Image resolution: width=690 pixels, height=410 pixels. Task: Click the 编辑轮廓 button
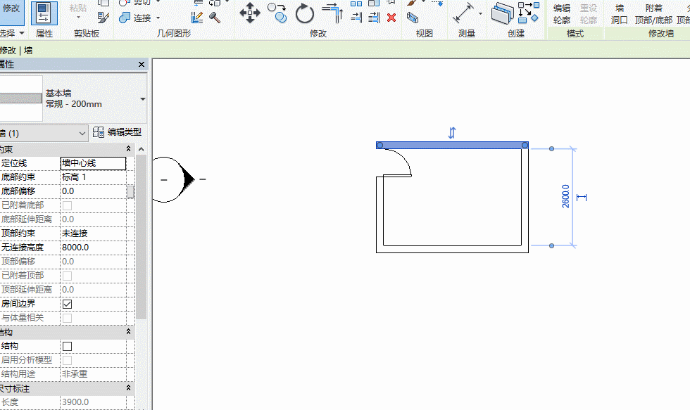coord(562,13)
